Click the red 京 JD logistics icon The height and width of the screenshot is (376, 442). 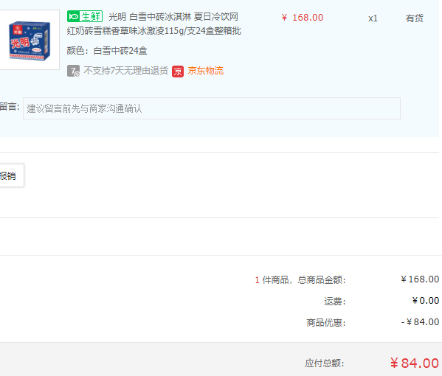(178, 72)
